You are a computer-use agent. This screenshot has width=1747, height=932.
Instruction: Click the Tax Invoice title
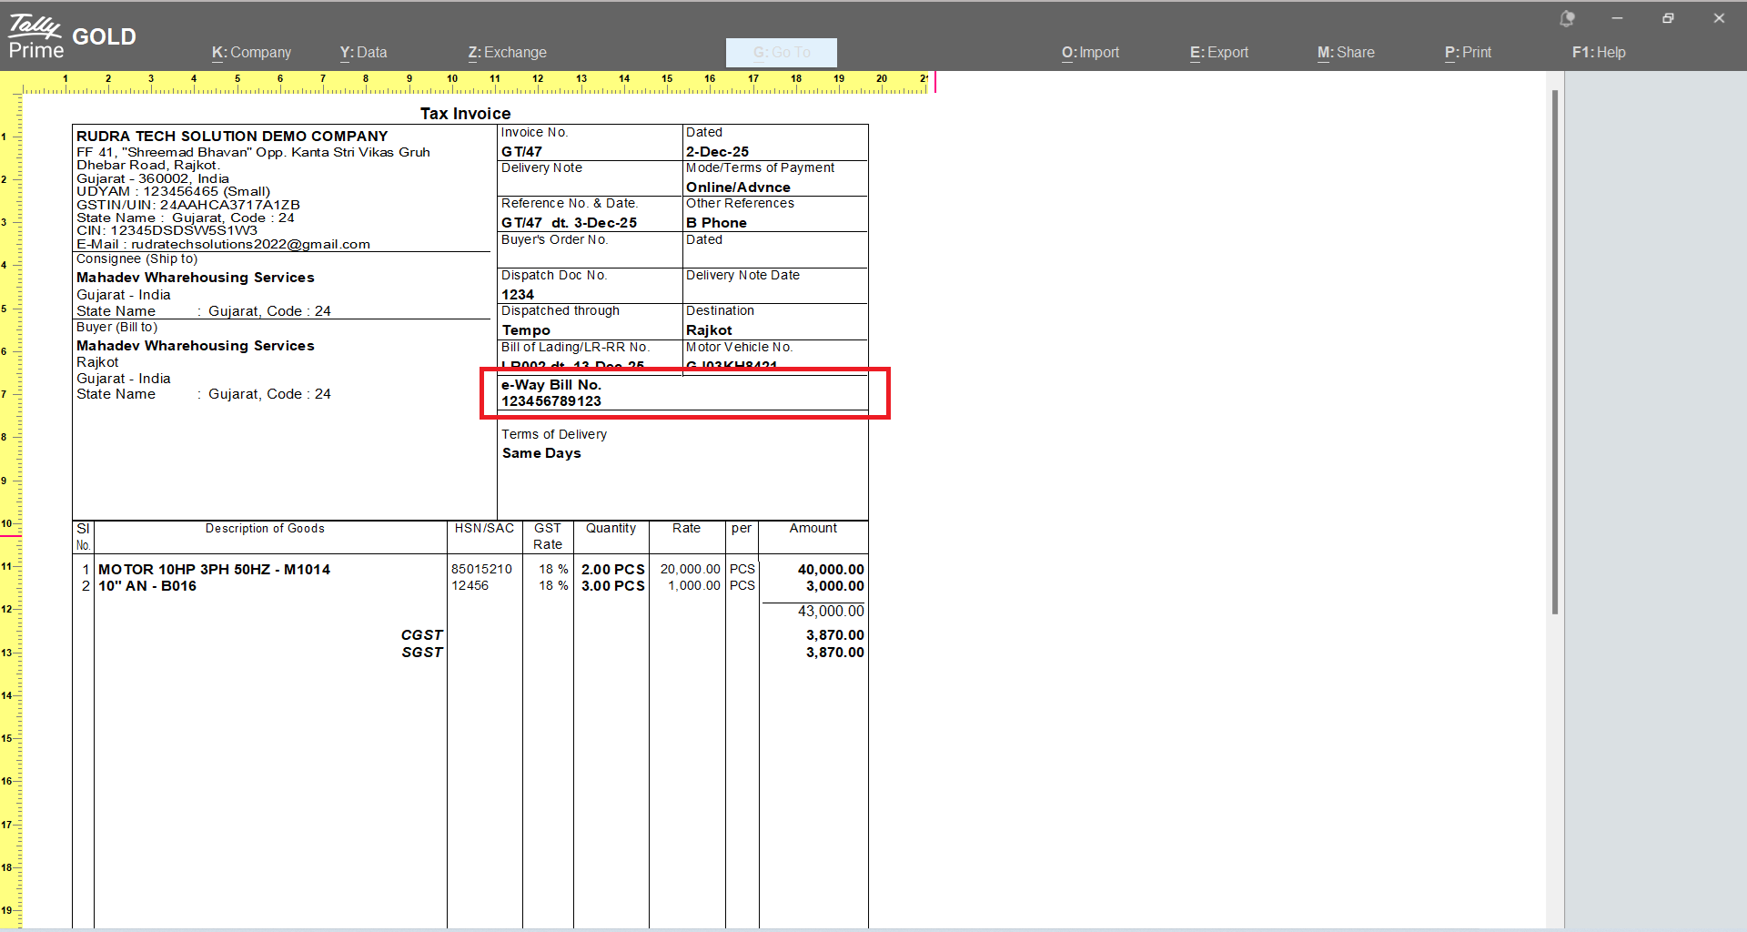(465, 114)
